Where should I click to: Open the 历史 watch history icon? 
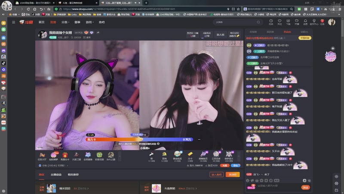[271, 22]
